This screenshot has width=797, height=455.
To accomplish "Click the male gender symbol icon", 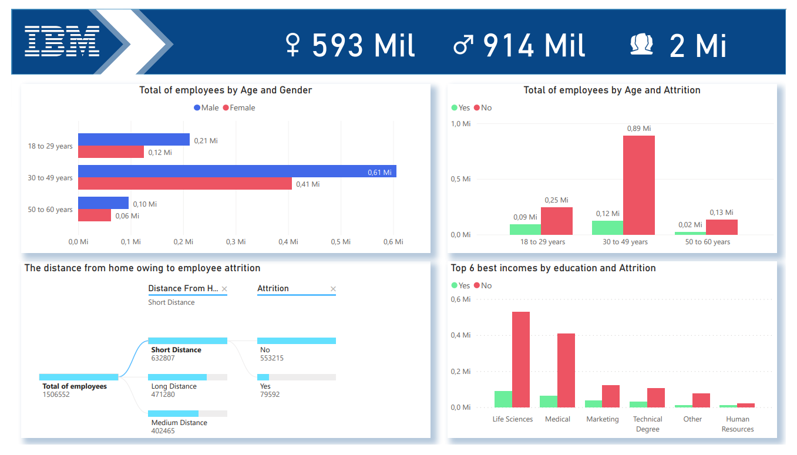I will pyautogui.click(x=463, y=45).
